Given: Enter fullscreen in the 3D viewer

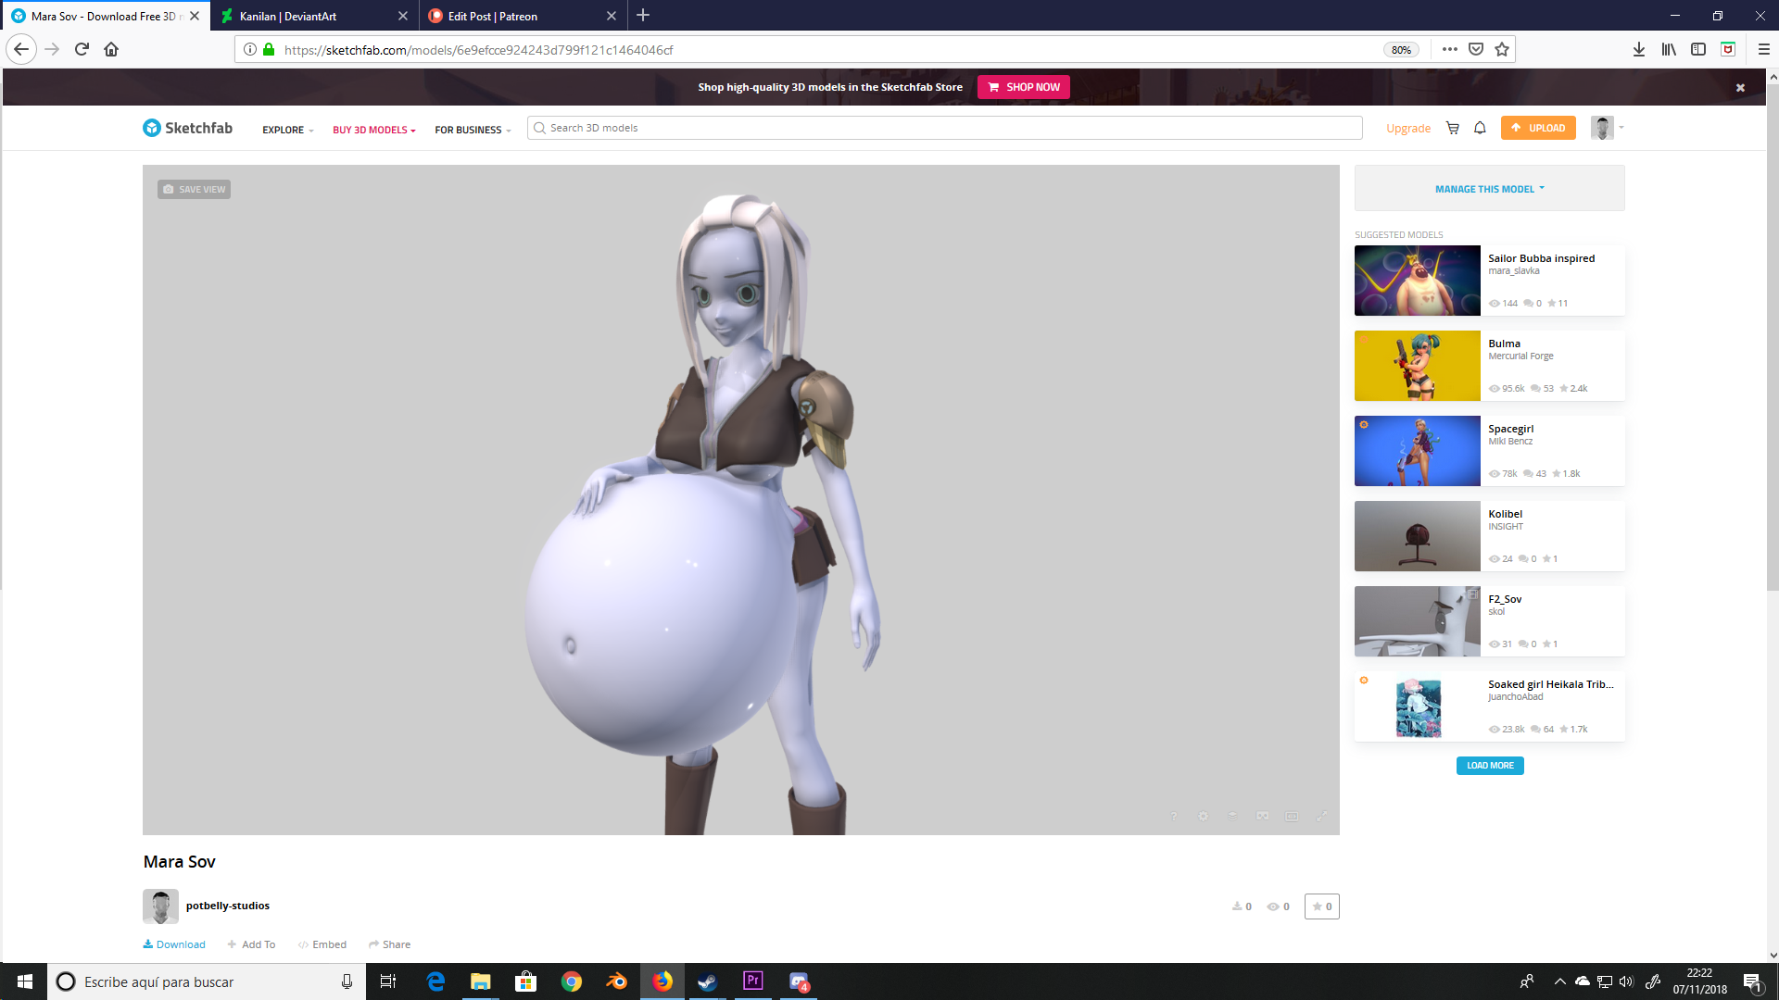Looking at the screenshot, I should tap(1321, 816).
